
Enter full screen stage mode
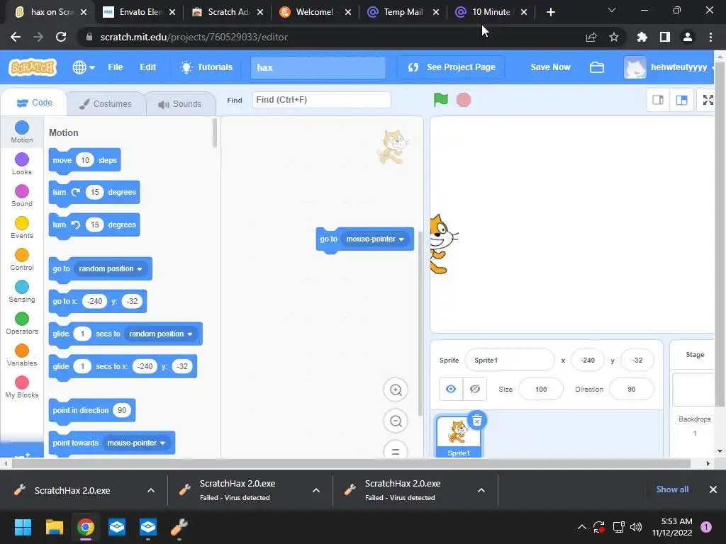click(708, 100)
